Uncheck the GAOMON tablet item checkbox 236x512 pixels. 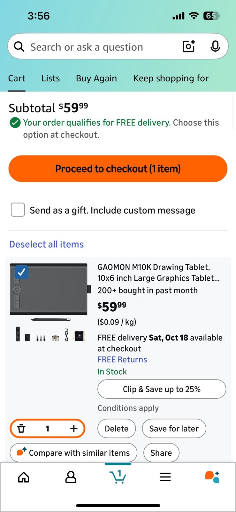coord(21,272)
